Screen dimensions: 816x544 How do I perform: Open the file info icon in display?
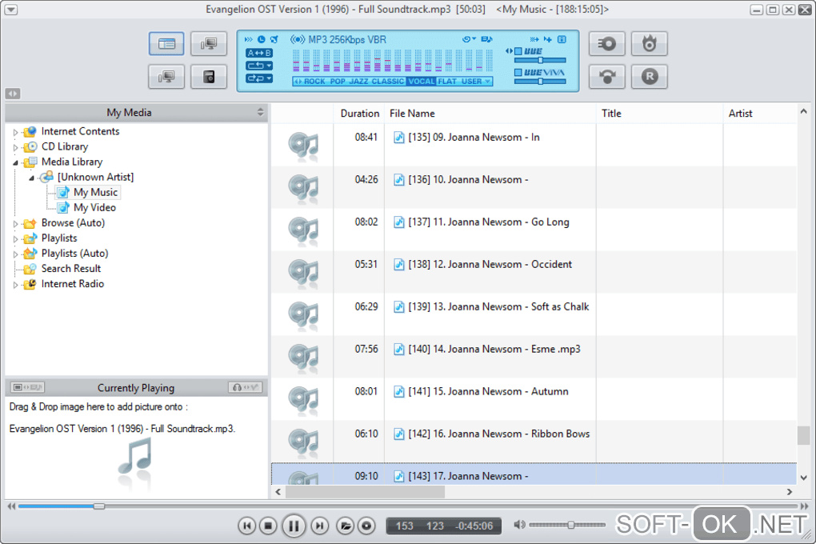(x=562, y=39)
